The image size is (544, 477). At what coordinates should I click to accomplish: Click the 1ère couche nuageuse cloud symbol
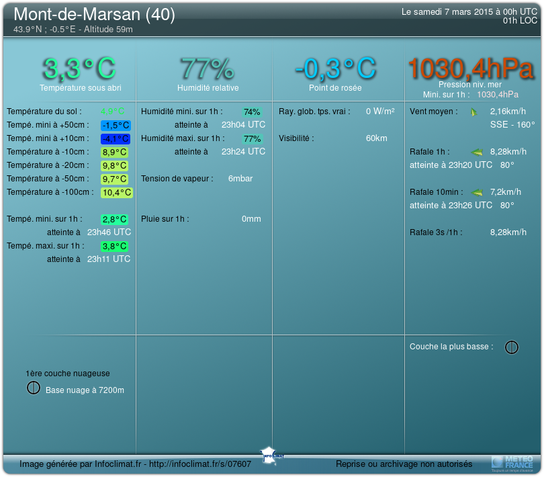coord(34,388)
